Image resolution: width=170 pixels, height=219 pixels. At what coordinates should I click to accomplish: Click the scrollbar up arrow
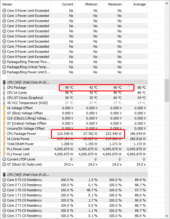167,3
